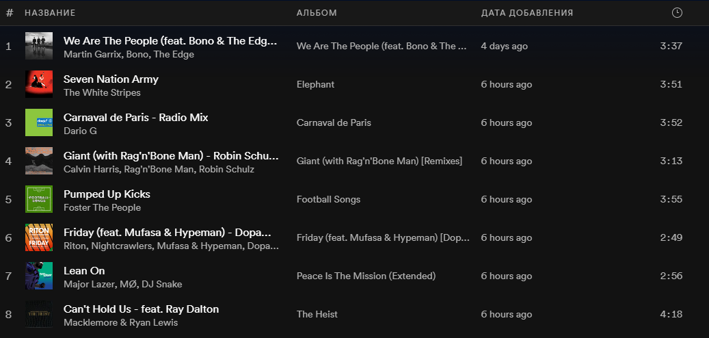Open The White Stripes artist link
Screen dimensions: 709x338
pos(102,93)
